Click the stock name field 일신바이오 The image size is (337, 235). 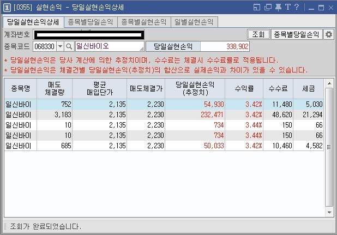click(110, 46)
